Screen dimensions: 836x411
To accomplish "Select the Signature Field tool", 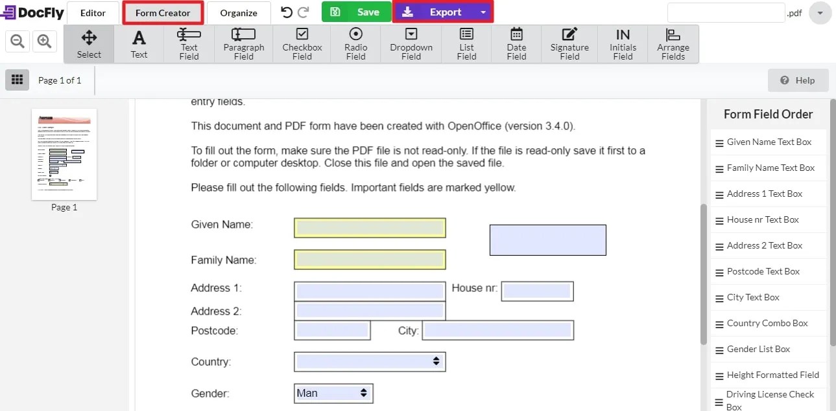I will pos(569,43).
